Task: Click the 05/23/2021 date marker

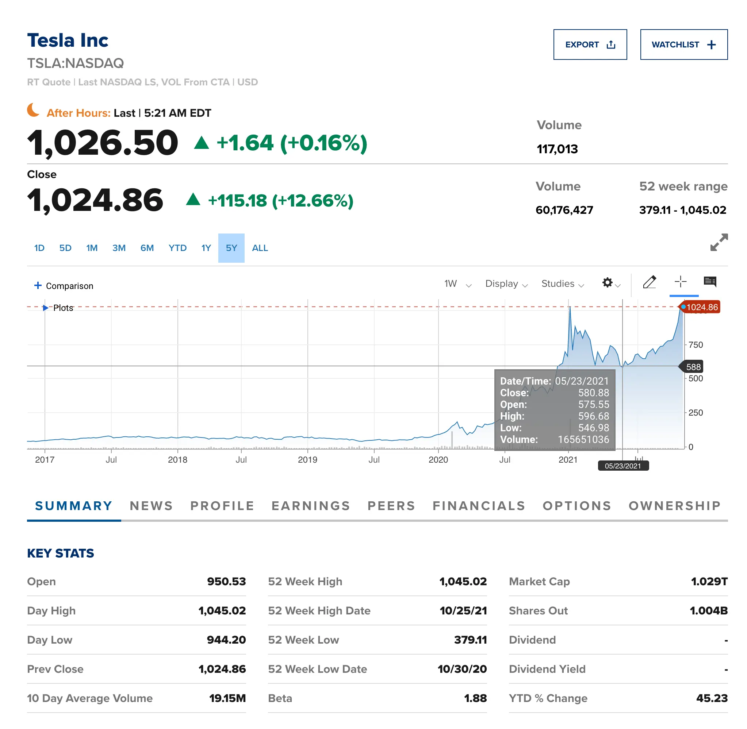Action: pos(623,466)
